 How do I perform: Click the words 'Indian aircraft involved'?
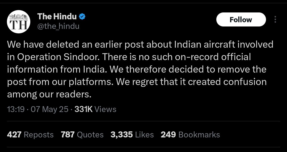224,44
